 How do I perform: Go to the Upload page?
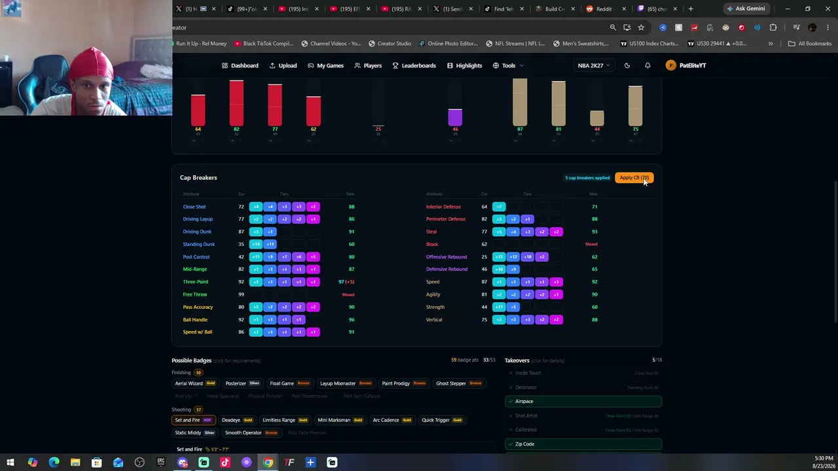[283, 65]
